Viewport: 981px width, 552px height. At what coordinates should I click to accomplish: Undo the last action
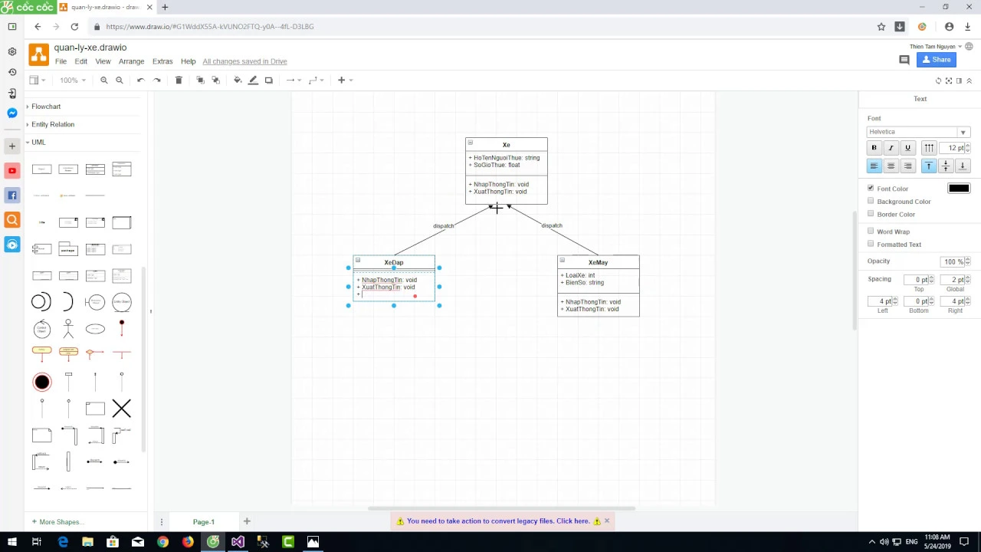click(140, 80)
